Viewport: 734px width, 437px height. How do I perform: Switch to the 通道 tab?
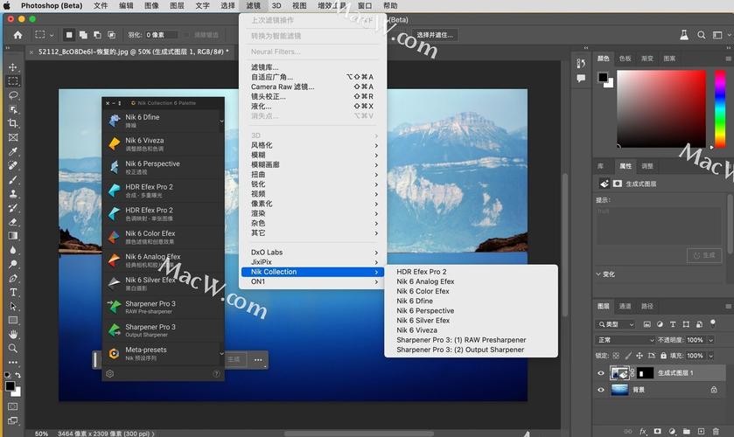625,306
